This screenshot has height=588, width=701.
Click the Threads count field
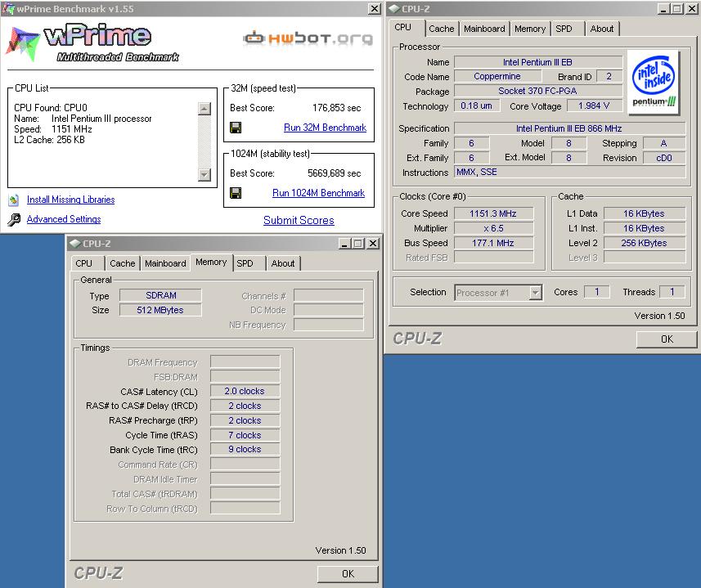[x=672, y=292]
